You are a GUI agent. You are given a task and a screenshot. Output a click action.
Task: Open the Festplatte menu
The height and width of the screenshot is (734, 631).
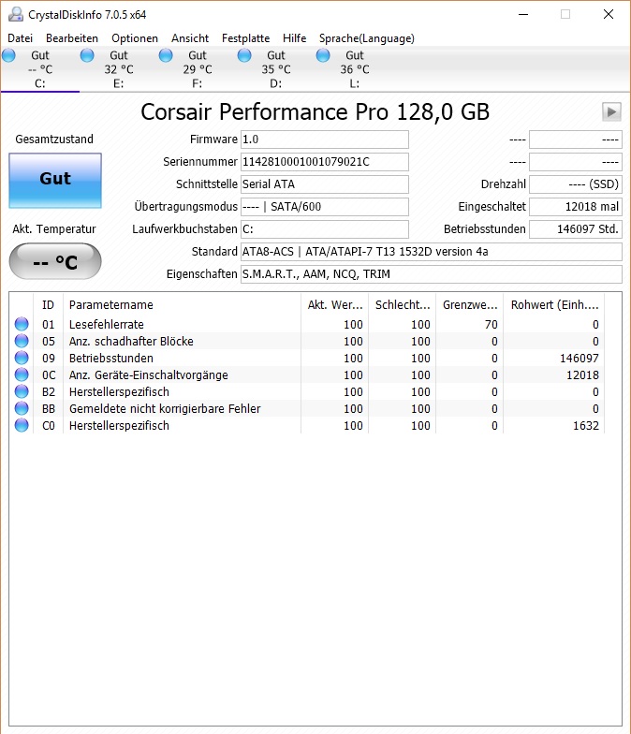pos(245,38)
